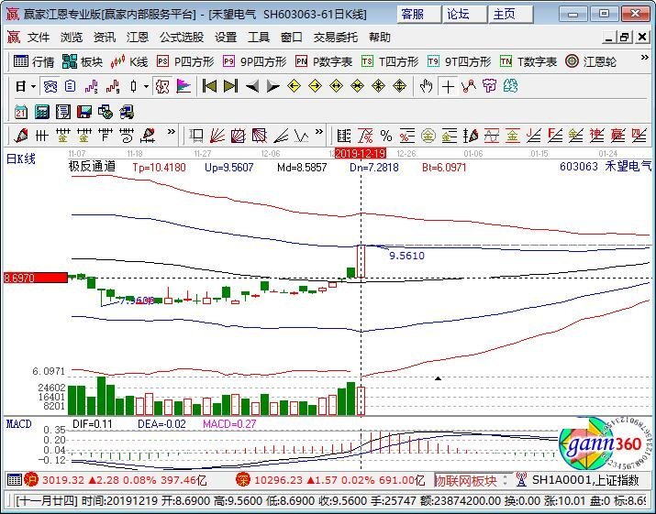Open the 日 period selector dropdown arrow
Viewport: 656px width, 514px height.
pyautogui.click(x=33, y=87)
